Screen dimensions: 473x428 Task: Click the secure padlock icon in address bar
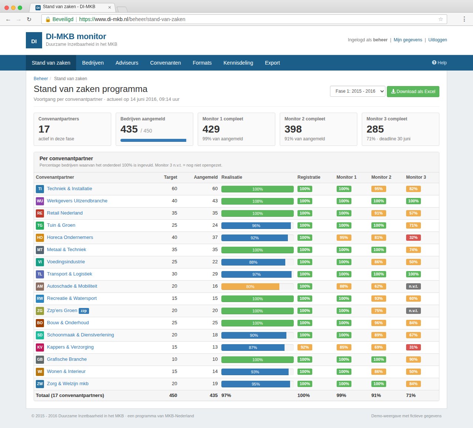click(x=48, y=19)
